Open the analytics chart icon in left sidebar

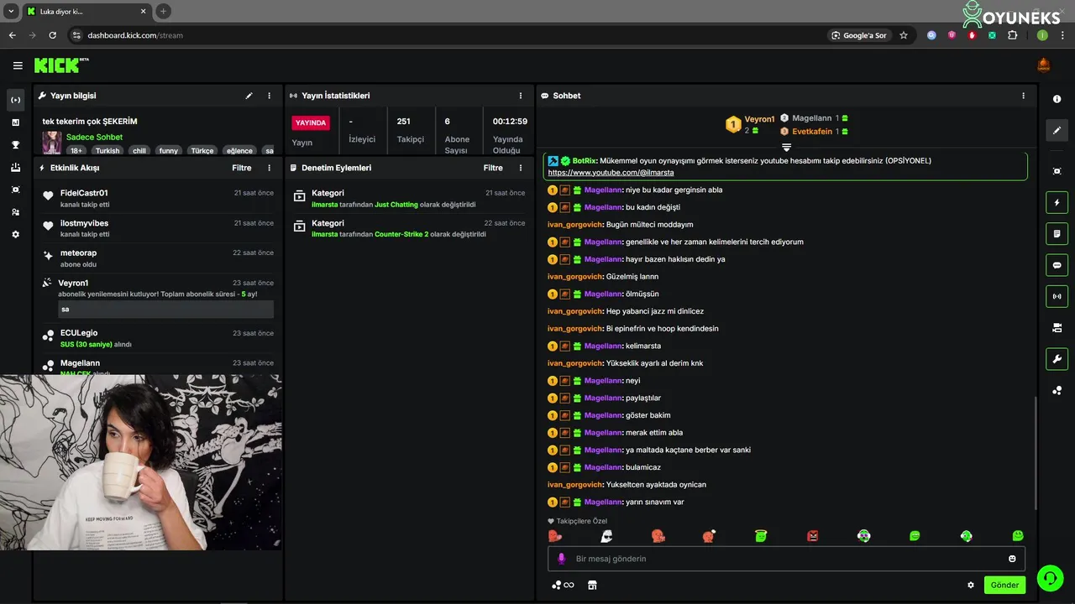(15, 122)
